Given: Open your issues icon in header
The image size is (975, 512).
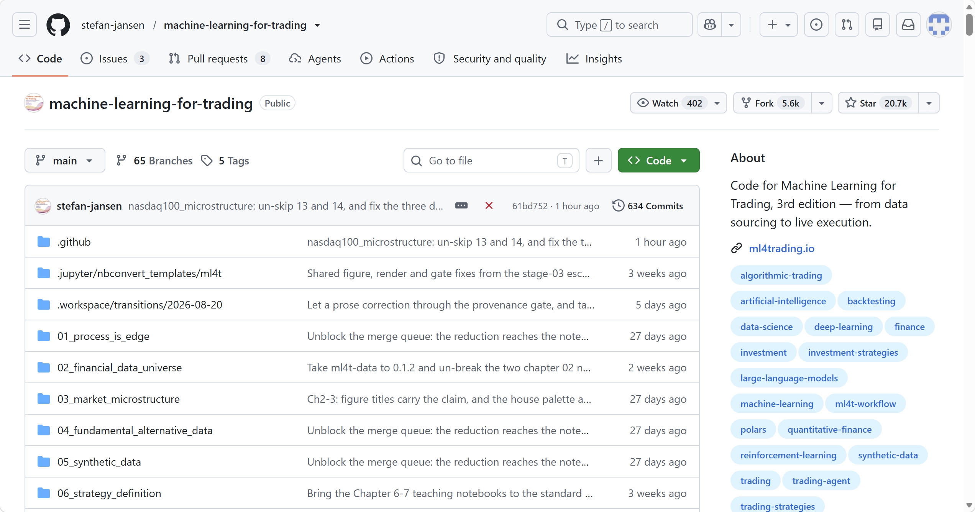Looking at the screenshot, I should coord(816,25).
